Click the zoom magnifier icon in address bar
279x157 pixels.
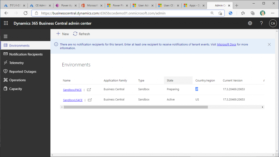pyautogui.click(x=212, y=13)
